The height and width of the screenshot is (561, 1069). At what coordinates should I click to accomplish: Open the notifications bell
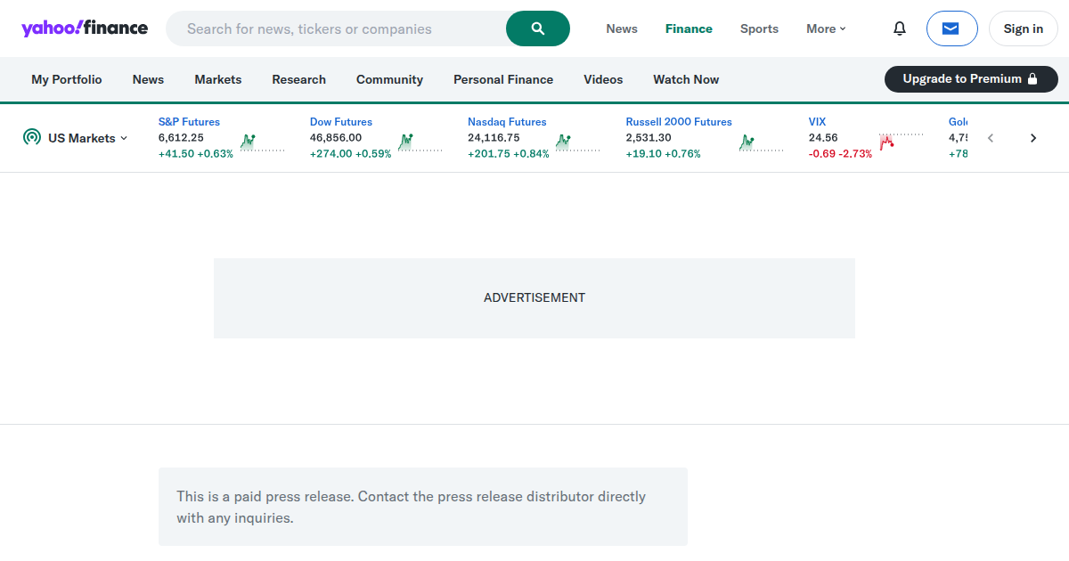click(899, 28)
